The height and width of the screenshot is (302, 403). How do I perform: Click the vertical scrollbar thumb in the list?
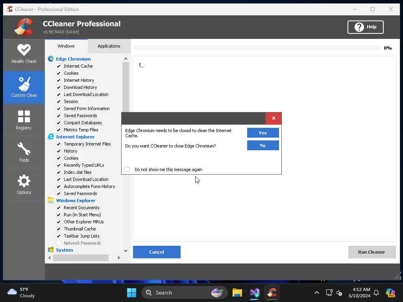point(126,87)
